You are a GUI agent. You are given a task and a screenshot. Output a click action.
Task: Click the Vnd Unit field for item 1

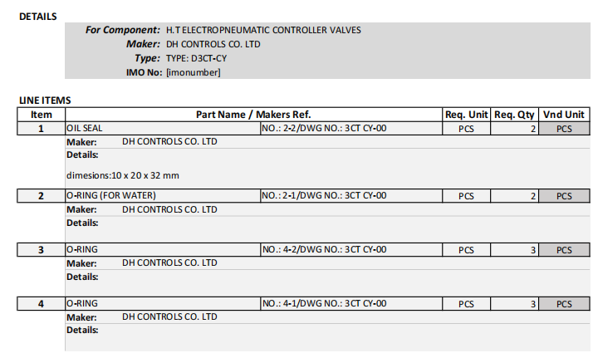564,129
